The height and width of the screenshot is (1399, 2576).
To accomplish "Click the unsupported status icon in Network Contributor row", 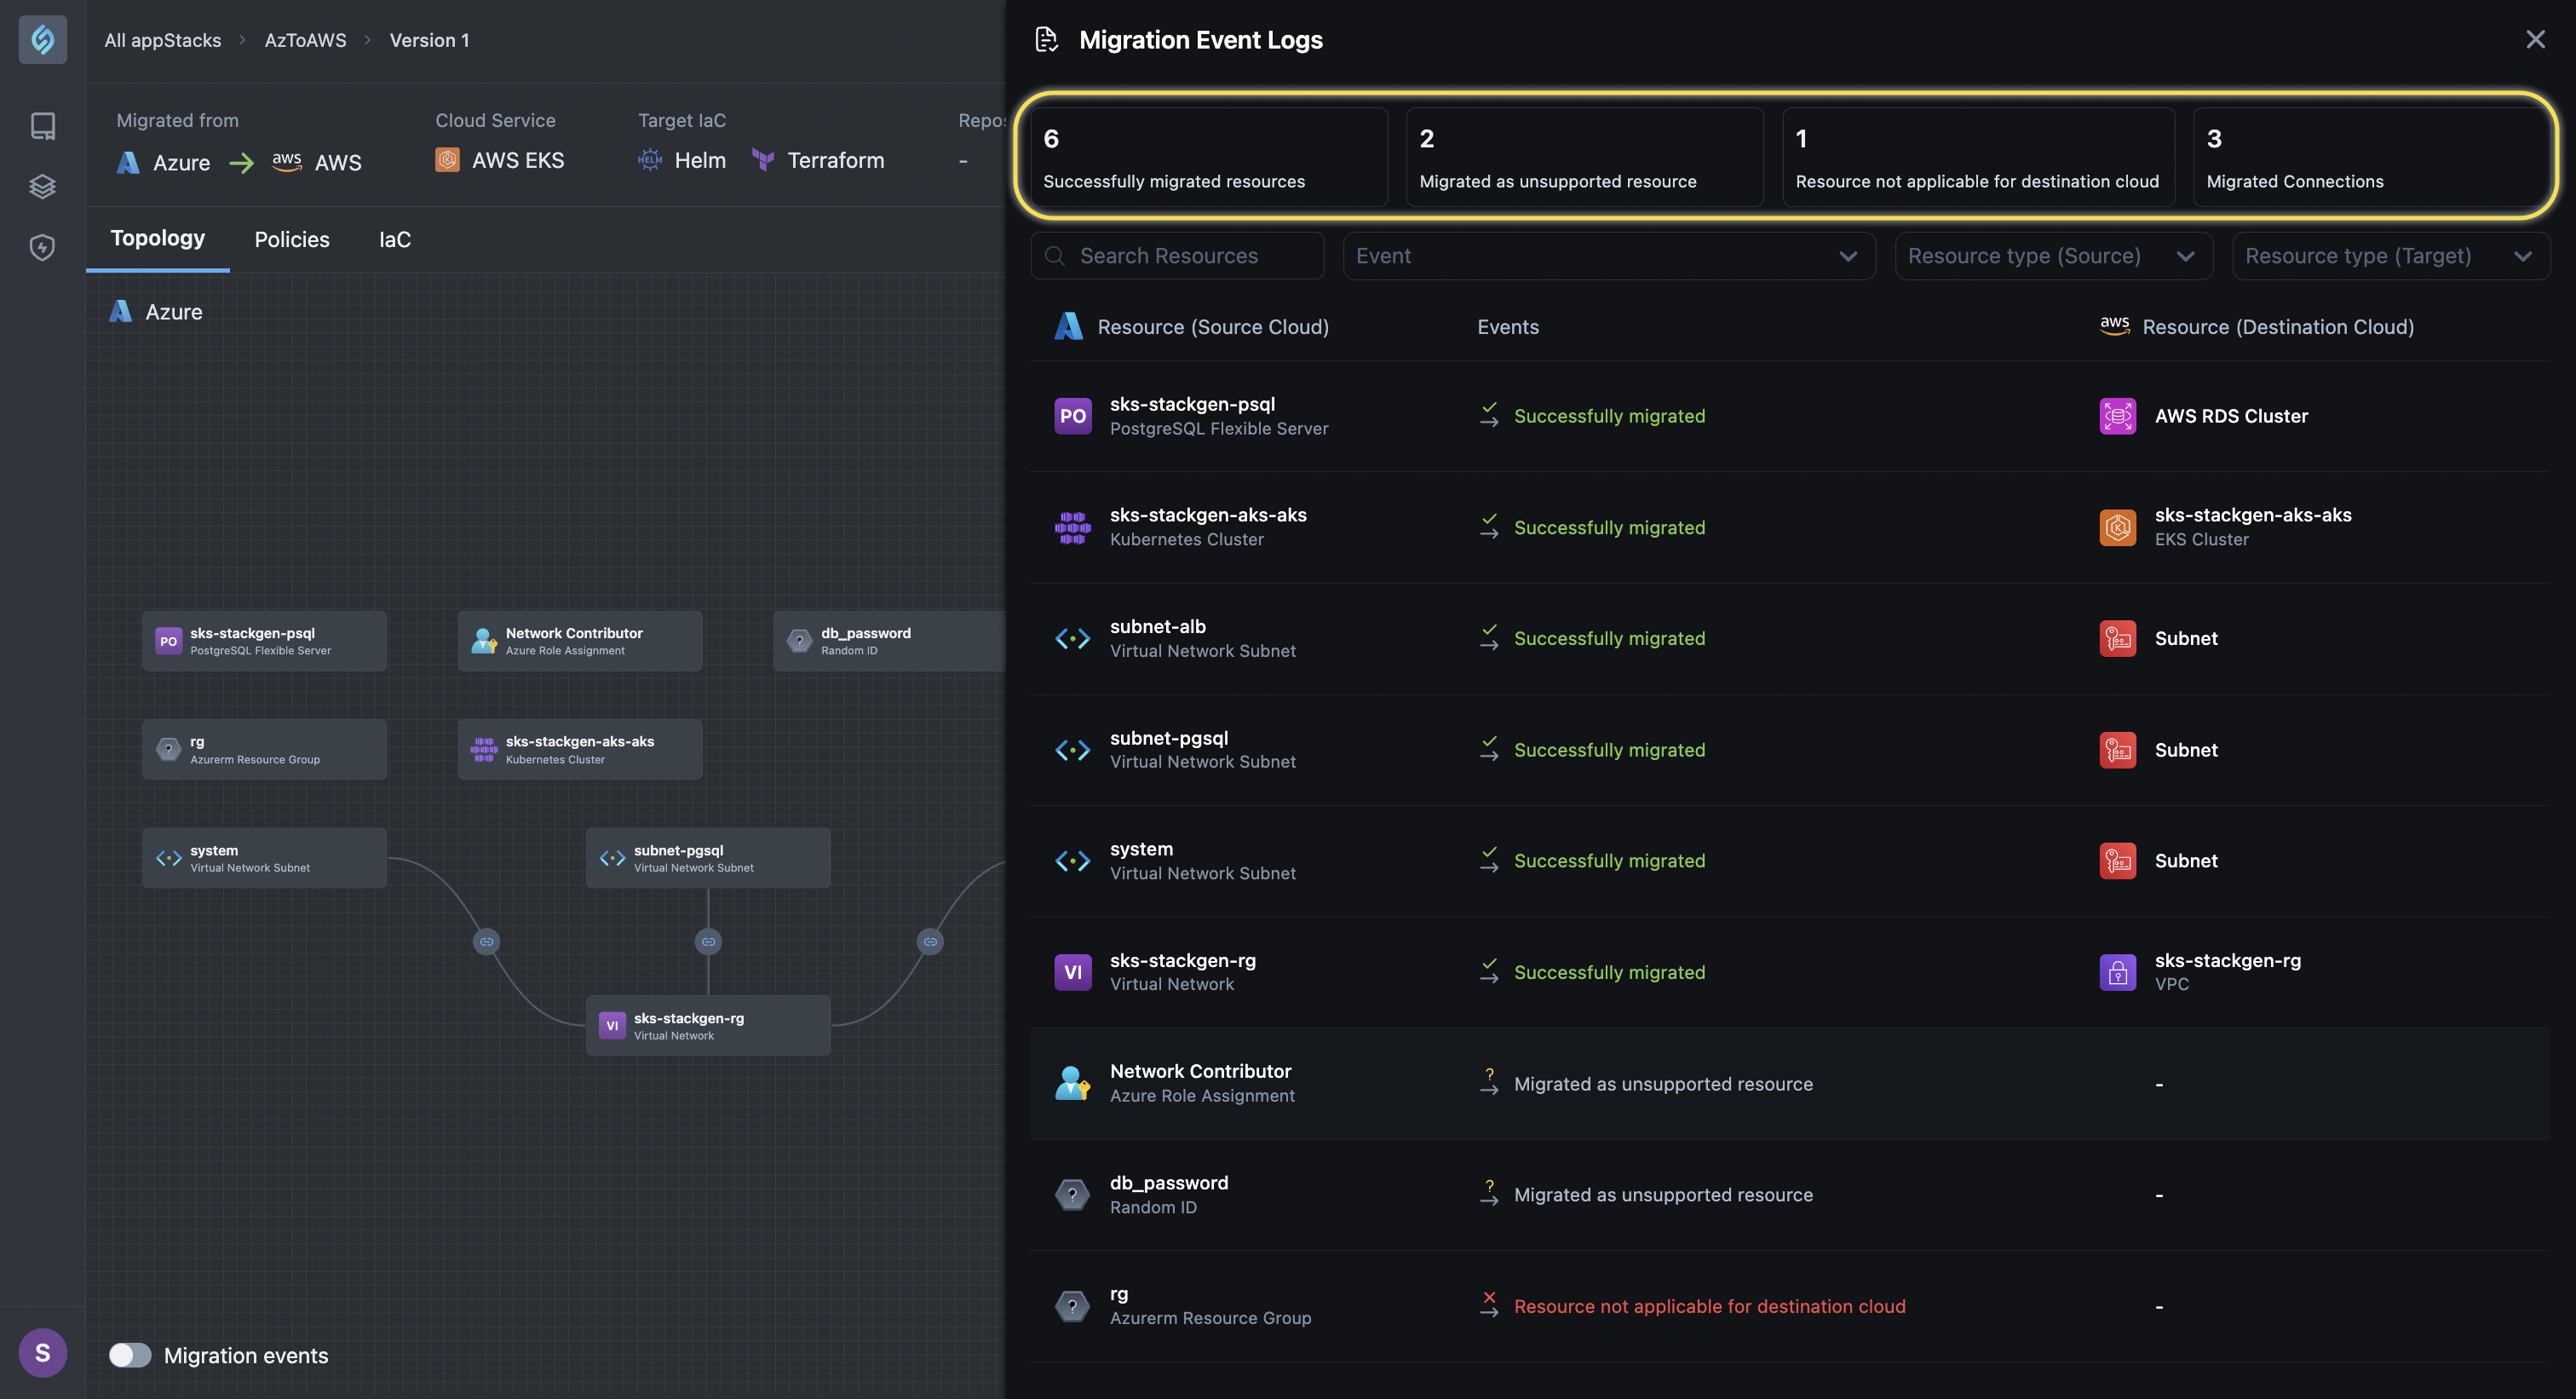I will click(x=1489, y=1082).
